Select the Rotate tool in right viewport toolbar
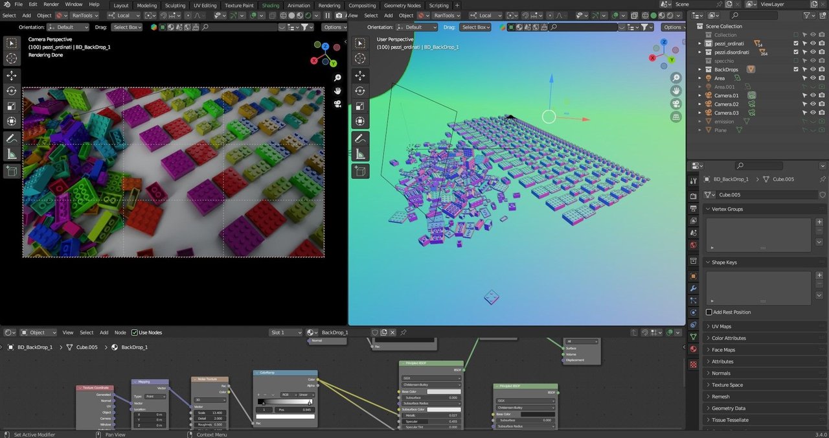829x438 pixels. click(x=360, y=91)
